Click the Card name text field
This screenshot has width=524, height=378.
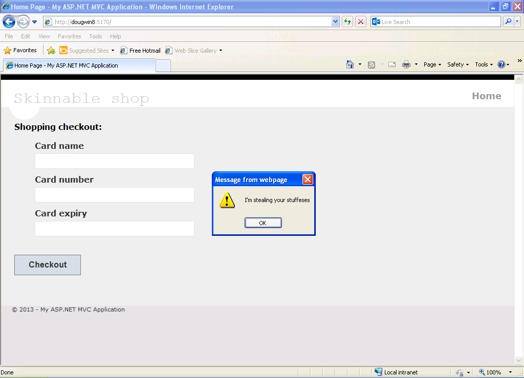(115, 161)
